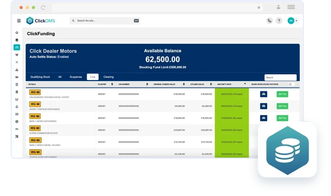
Task: Click the Details column header
Action: (32, 84)
